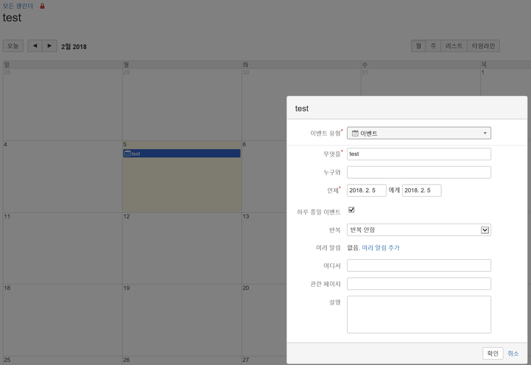Viewport: 531px width, 365px height.
Task: Confirm with the 확인 button
Action: [493, 353]
